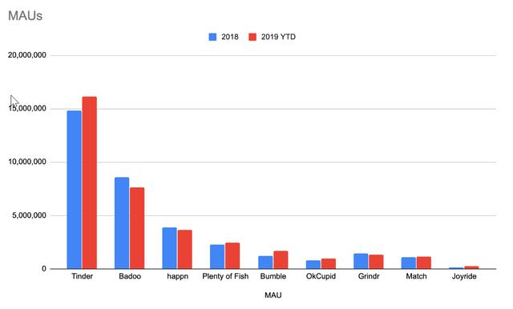This screenshot has height=309, width=513.
Task: Select the 2018 legend label
Action: (230, 37)
